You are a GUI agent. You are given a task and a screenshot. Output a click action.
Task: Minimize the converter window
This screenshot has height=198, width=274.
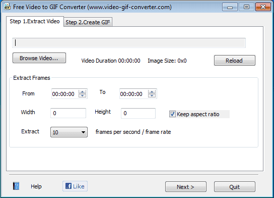click(230, 7)
